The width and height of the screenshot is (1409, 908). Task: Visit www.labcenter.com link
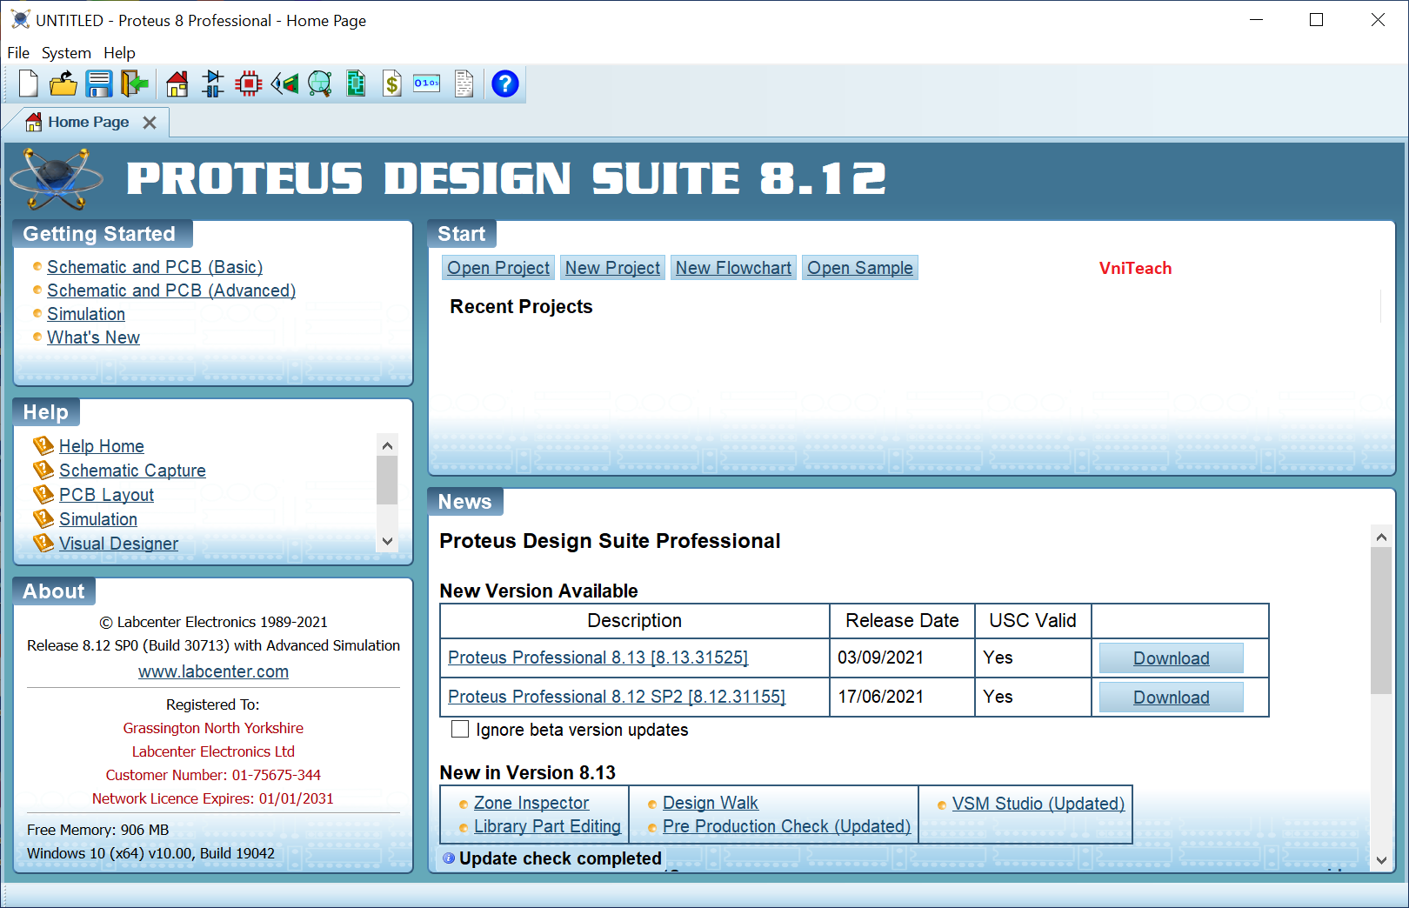tap(213, 671)
